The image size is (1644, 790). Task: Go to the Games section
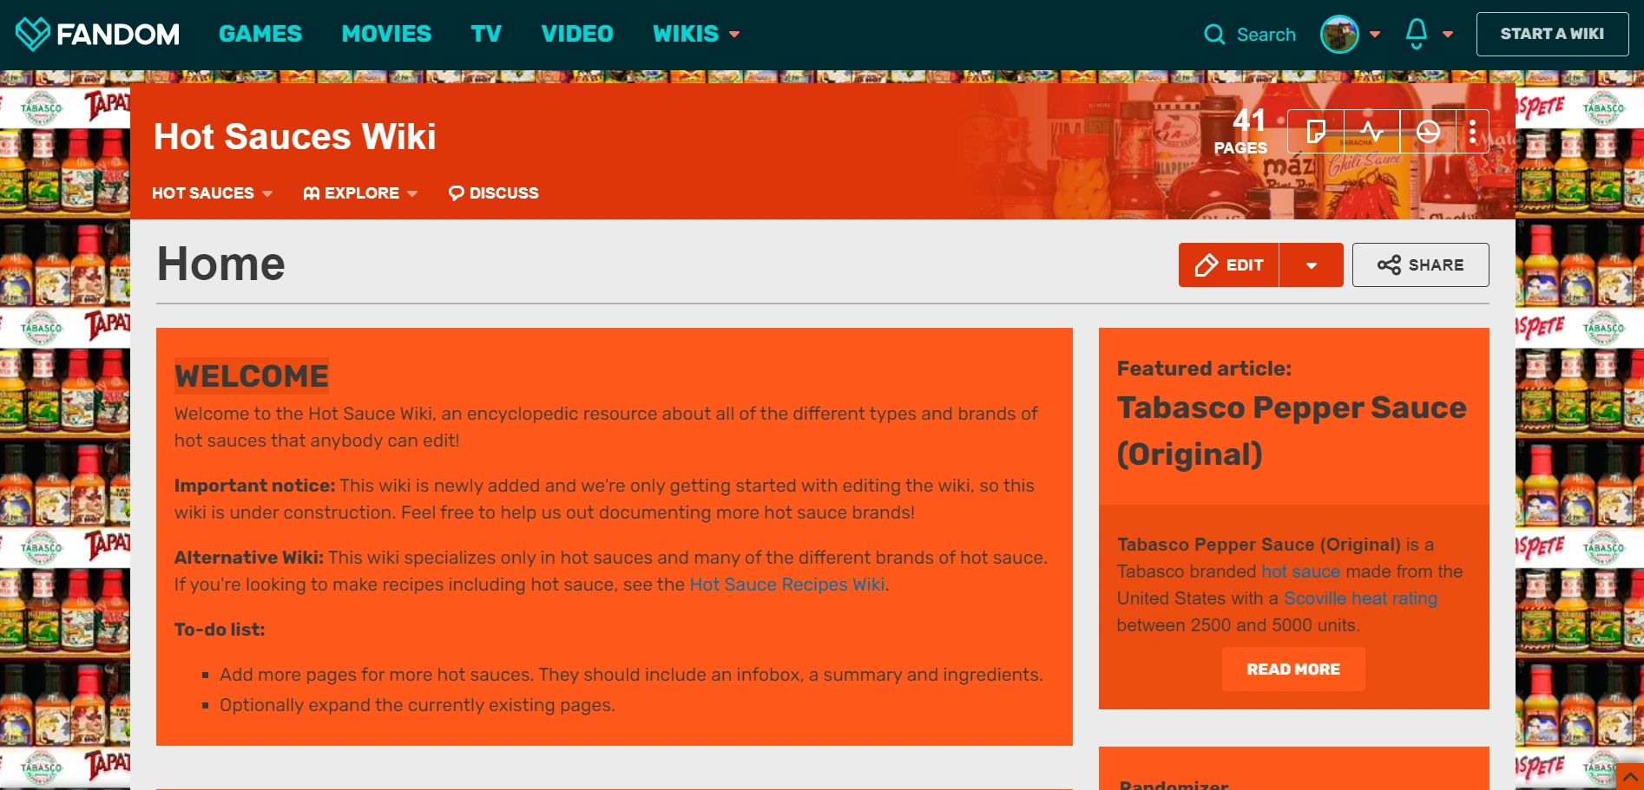tap(260, 34)
